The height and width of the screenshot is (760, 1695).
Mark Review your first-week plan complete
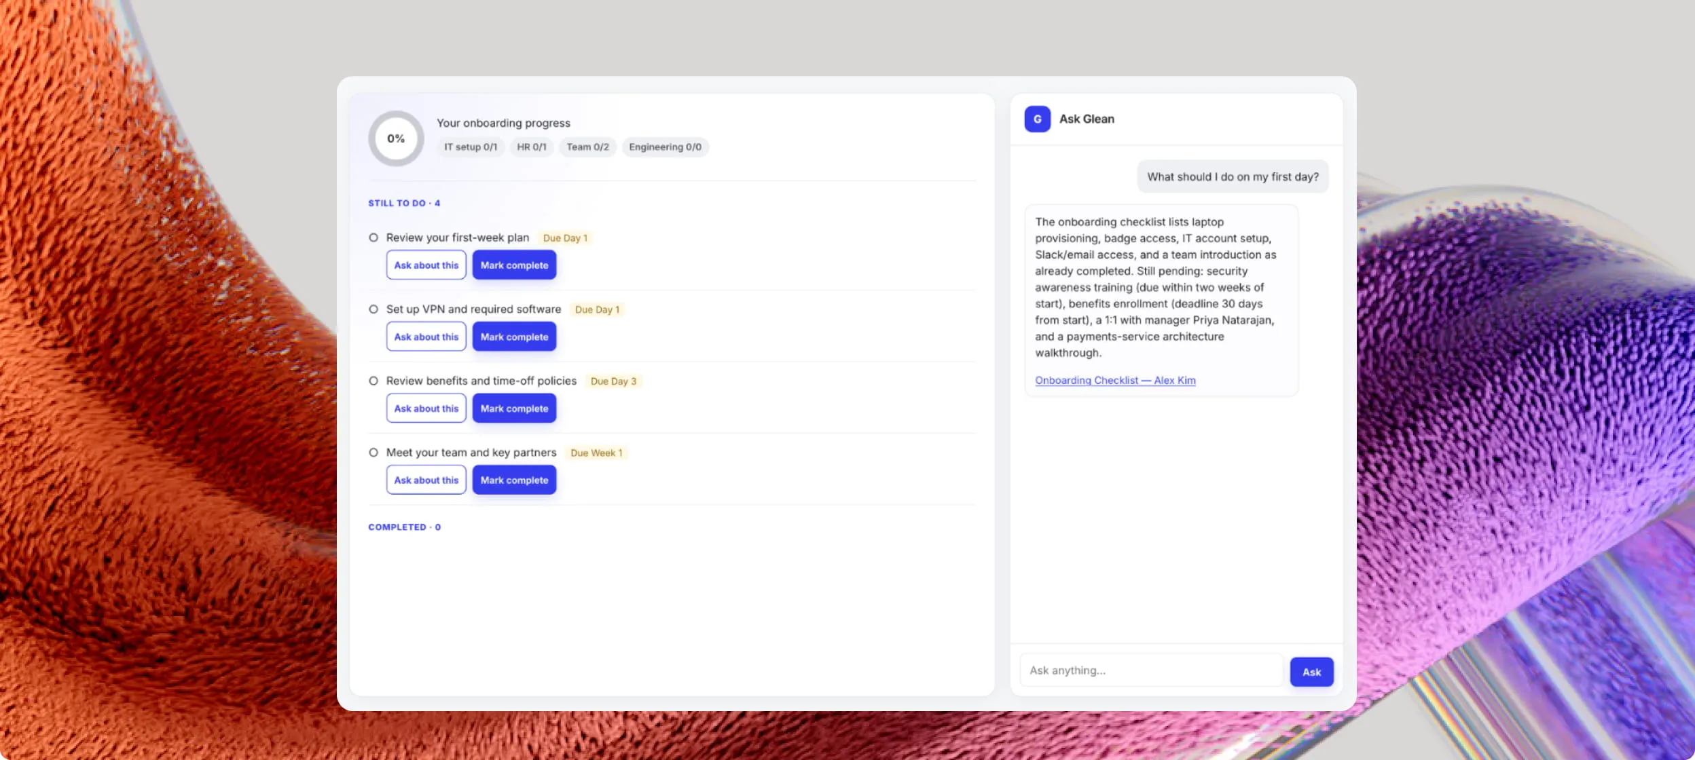pos(515,265)
